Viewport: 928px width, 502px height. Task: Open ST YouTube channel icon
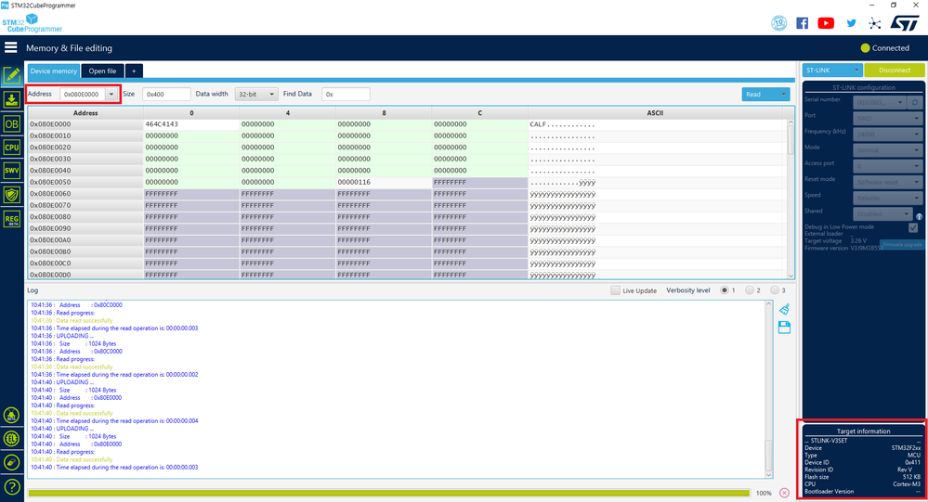tap(826, 23)
